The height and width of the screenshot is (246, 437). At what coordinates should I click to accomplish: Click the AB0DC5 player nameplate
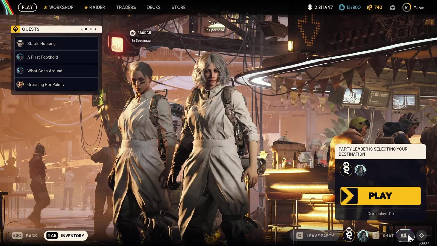coord(144,33)
